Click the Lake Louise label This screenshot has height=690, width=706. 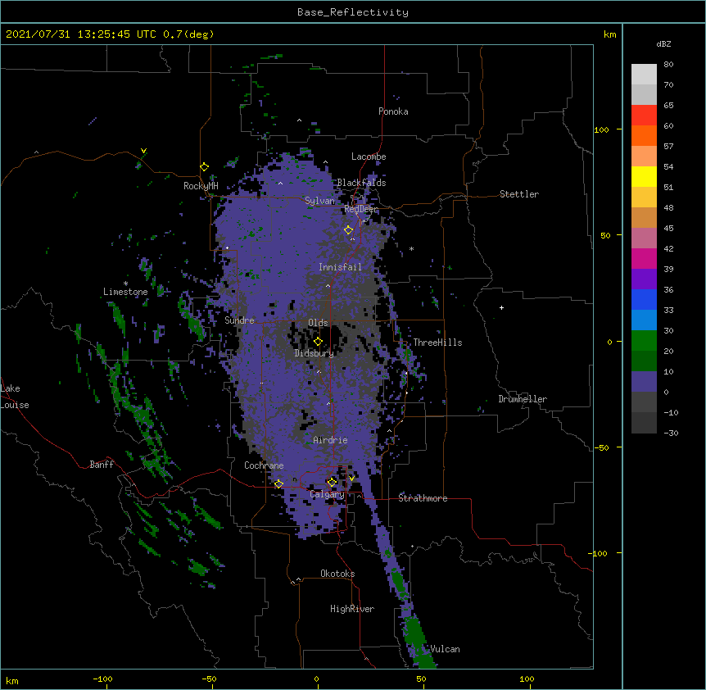15,397
